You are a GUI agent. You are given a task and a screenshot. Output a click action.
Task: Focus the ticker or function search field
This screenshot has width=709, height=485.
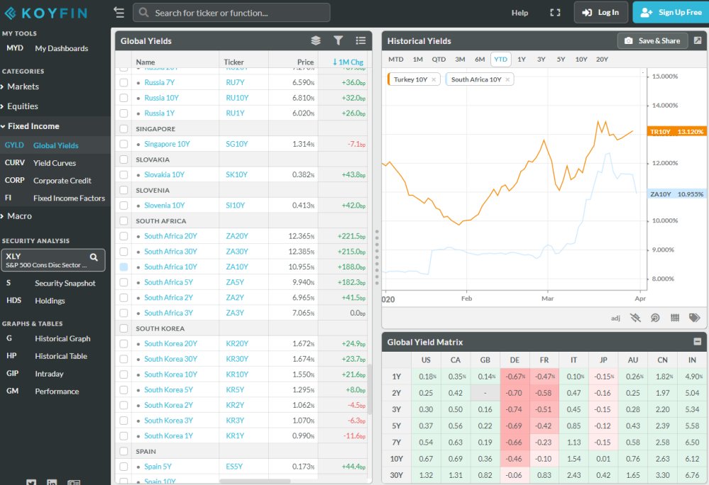231,13
